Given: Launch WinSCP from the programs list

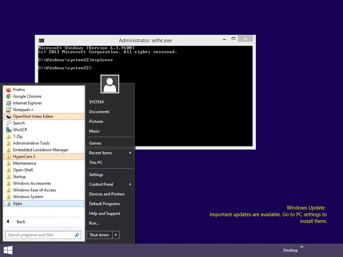Looking at the screenshot, I should tap(44, 130).
